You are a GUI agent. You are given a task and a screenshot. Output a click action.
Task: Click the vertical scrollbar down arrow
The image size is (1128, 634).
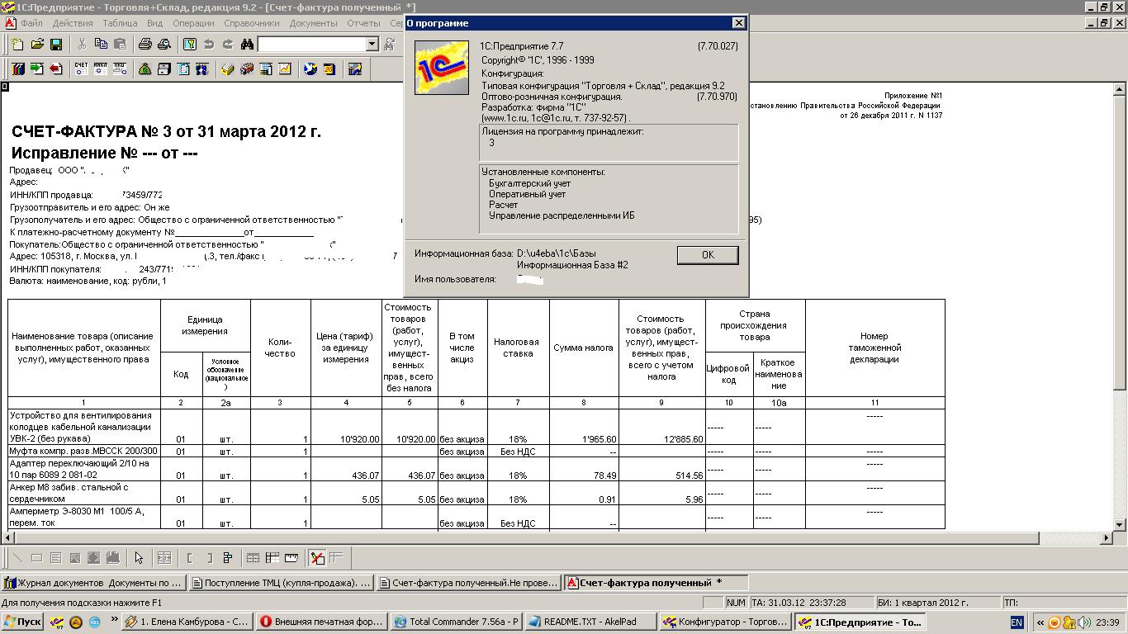[x=1120, y=524]
